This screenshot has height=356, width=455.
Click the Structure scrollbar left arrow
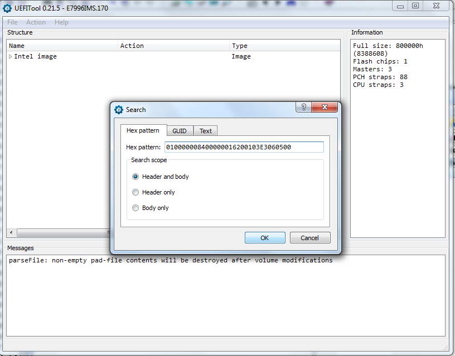point(11,232)
